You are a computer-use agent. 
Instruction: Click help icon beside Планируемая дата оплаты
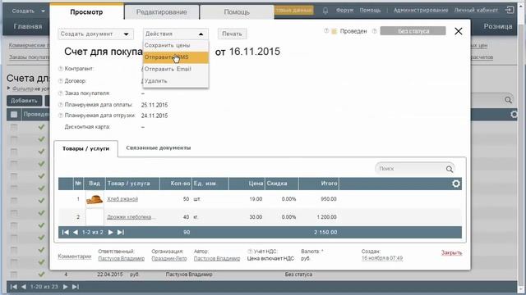coord(61,105)
